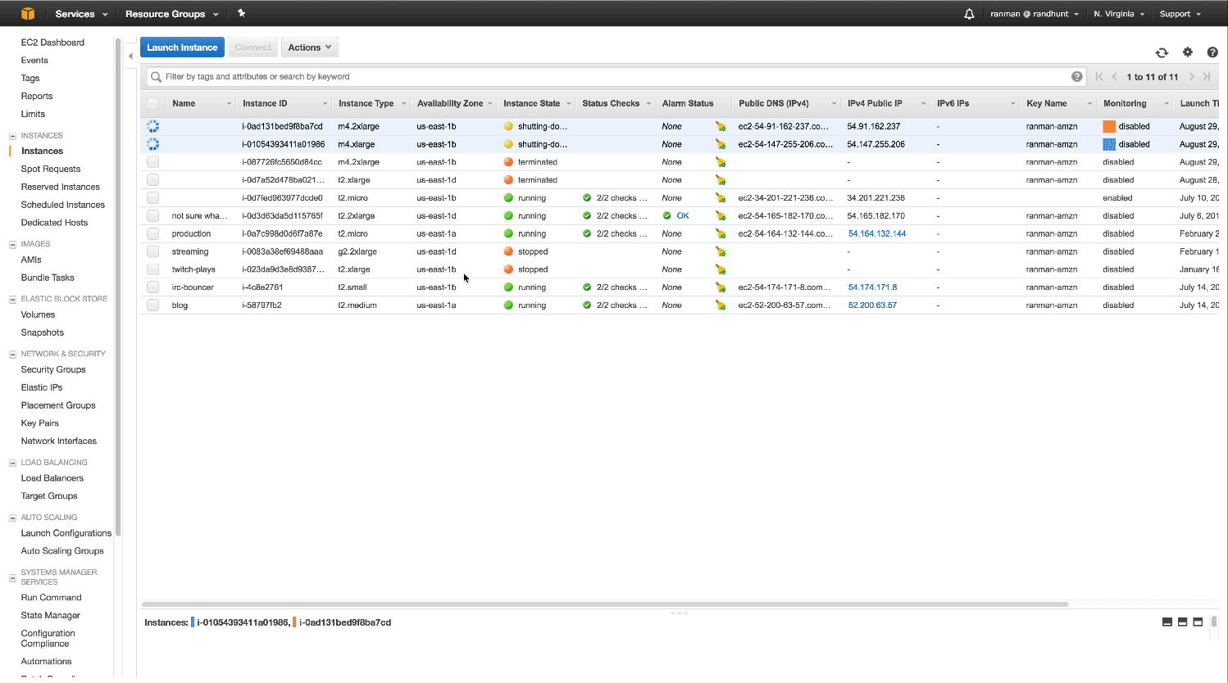Click alarm icon for blog instance
The width and height of the screenshot is (1228, 683).
click(721, 305)
